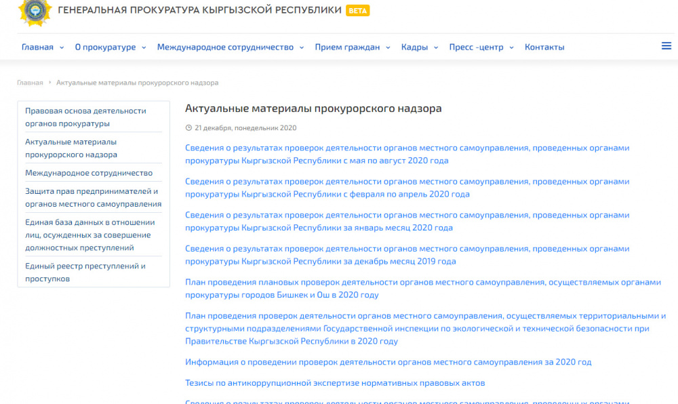Click the BETA badge next to the site title
The image size is (678, 404).
(358, 11)
